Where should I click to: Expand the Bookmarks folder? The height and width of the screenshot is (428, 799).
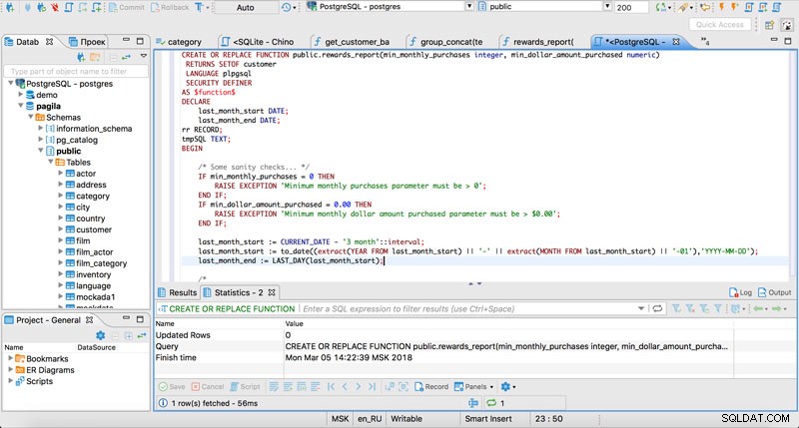tap(10, 358)
